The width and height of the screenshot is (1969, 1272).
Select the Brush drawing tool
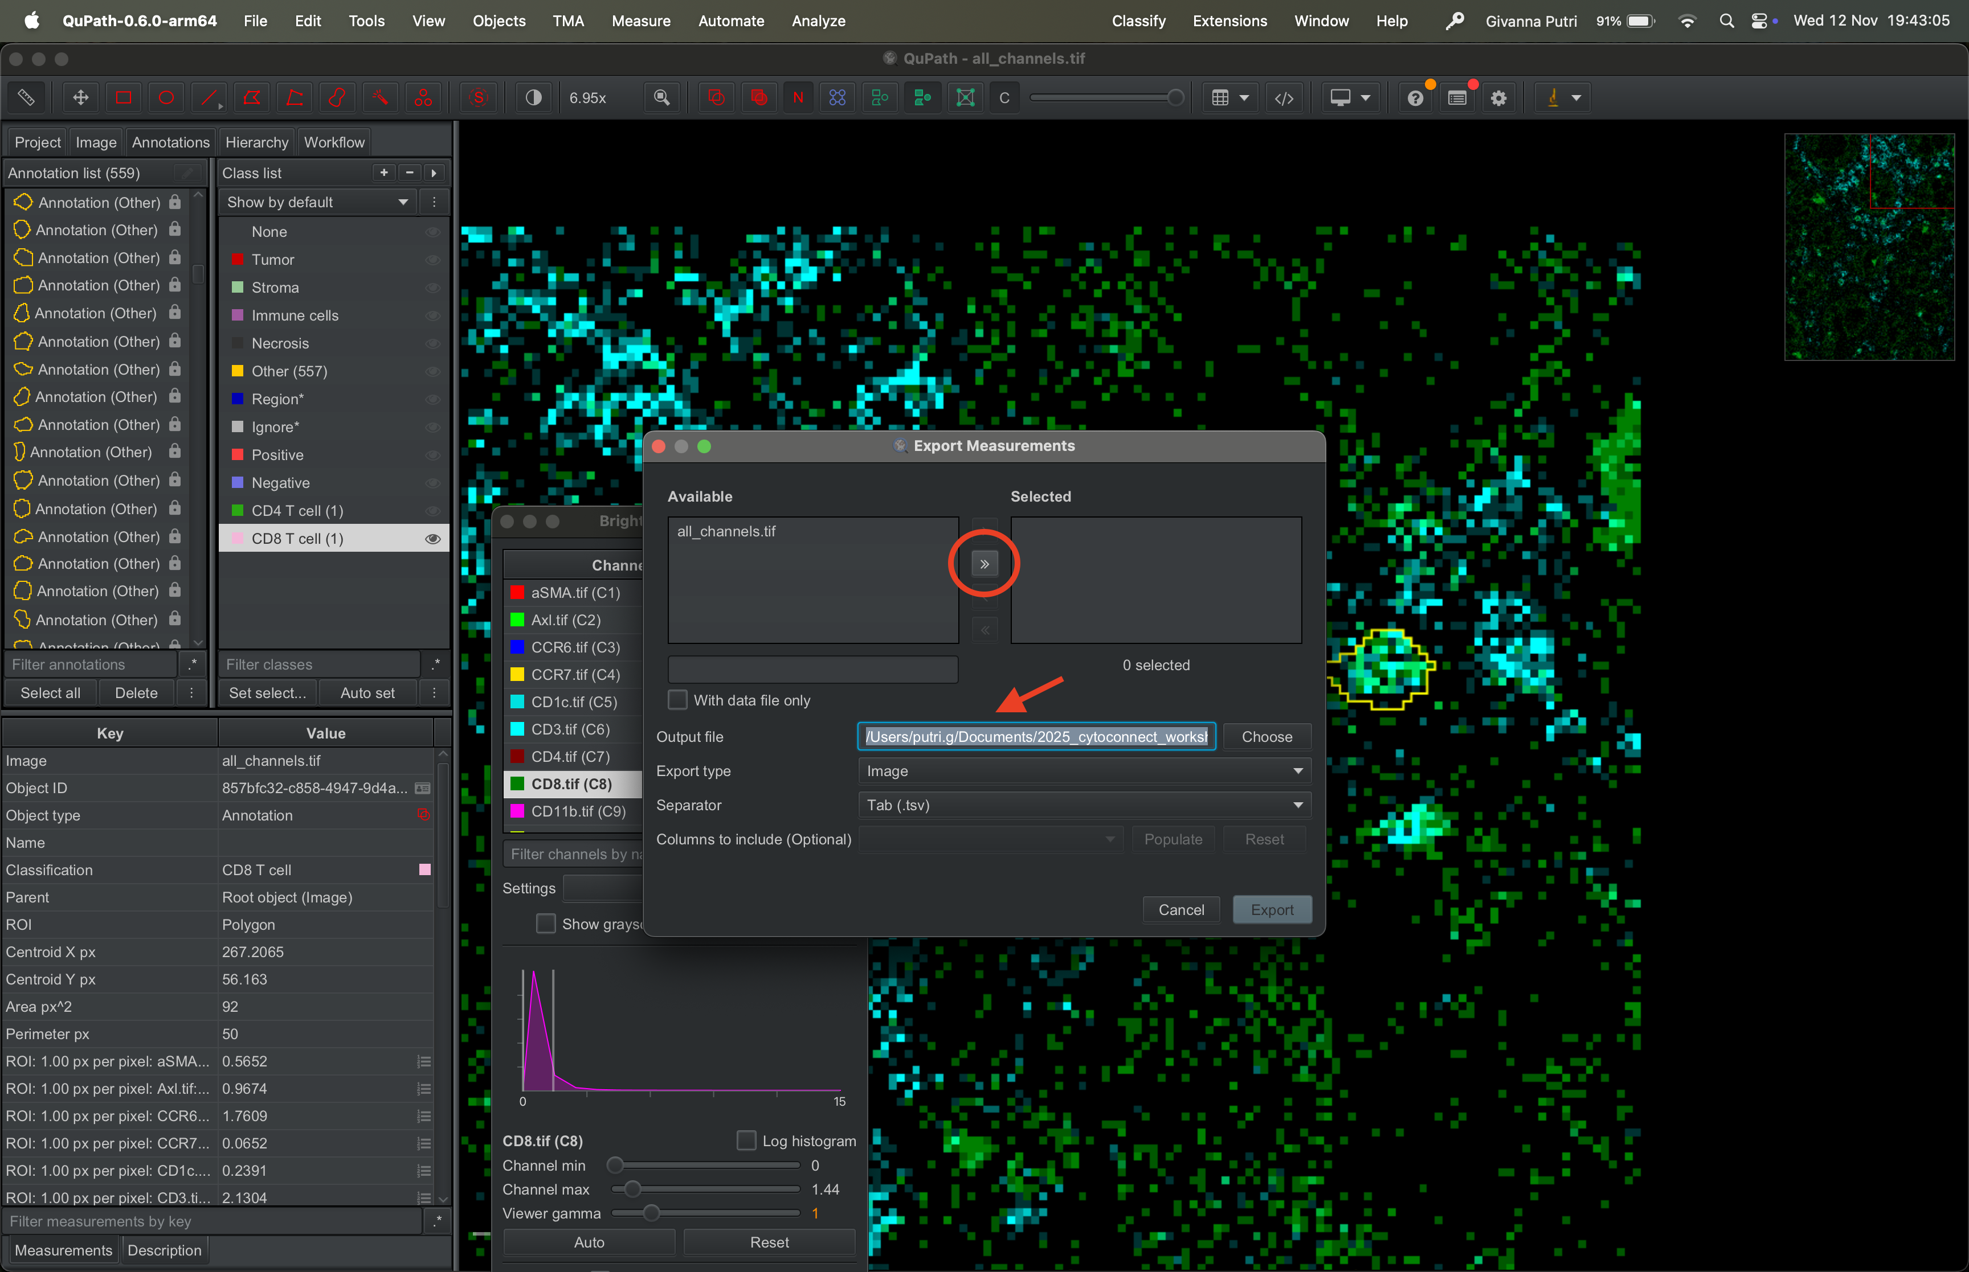pyautogui.click(x=337, y=97)
